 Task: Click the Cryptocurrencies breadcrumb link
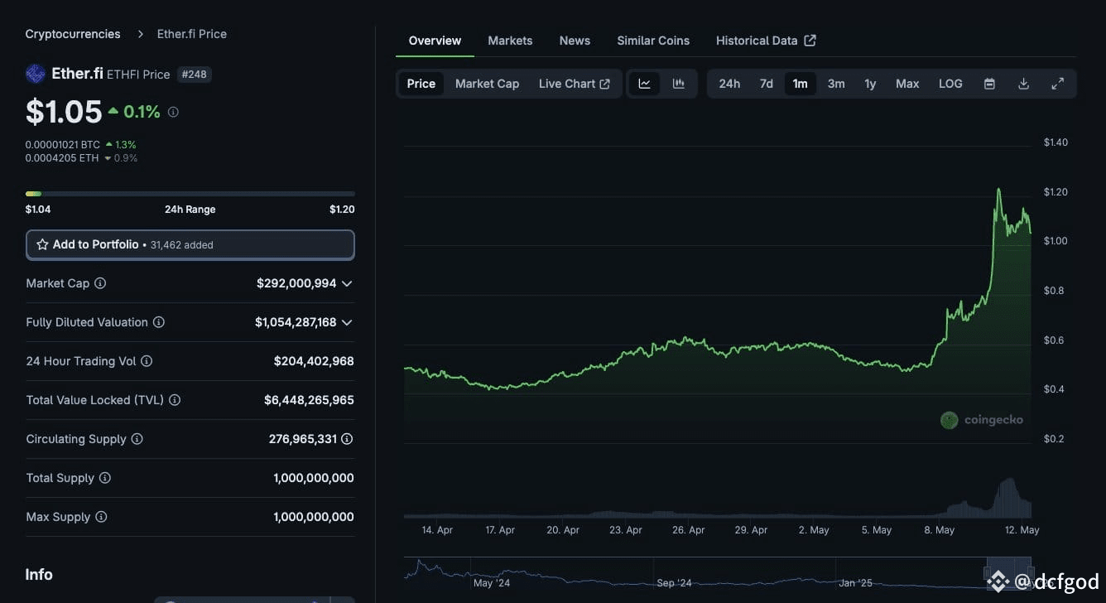pos(73,34)
